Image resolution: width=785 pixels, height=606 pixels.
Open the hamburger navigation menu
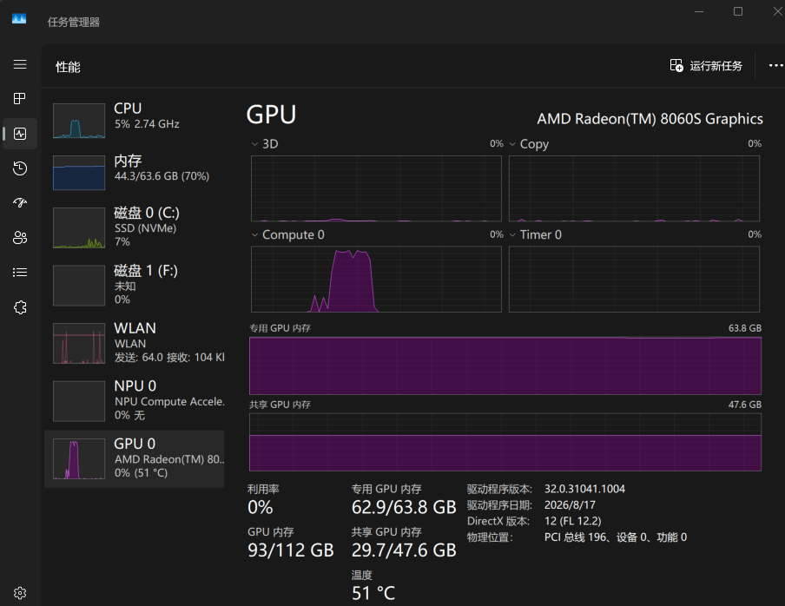(x=20, y=64)
